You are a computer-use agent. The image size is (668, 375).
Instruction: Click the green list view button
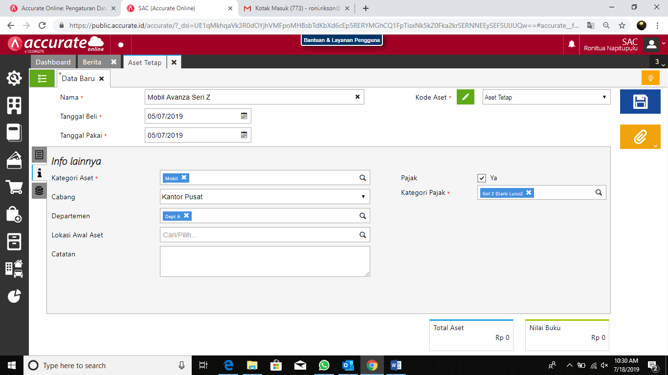[42, 78]
